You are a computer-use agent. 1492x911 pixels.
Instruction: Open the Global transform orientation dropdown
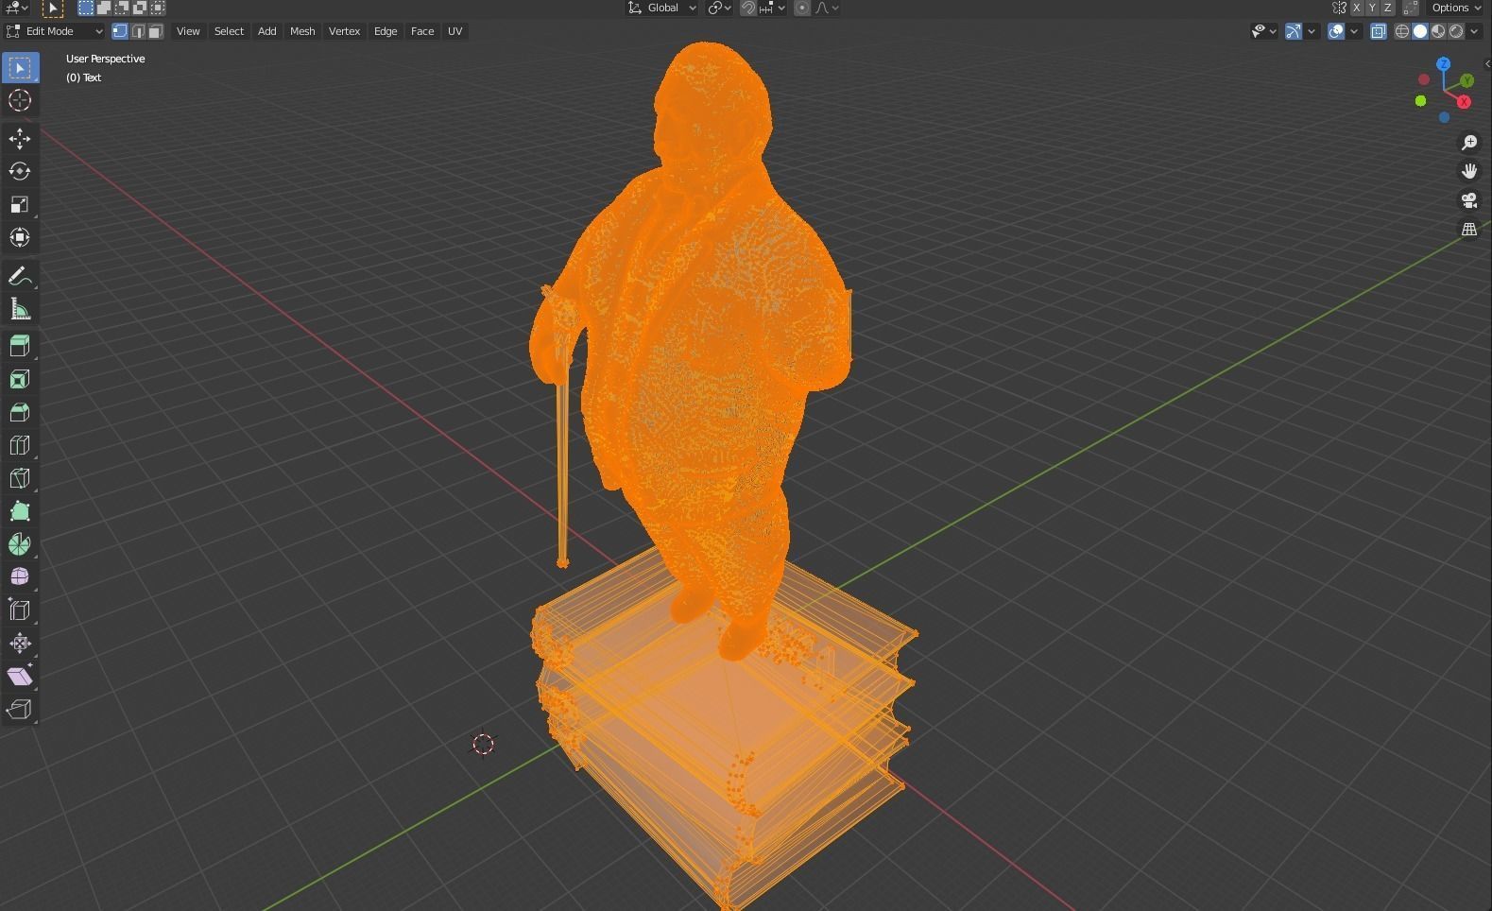662,8
